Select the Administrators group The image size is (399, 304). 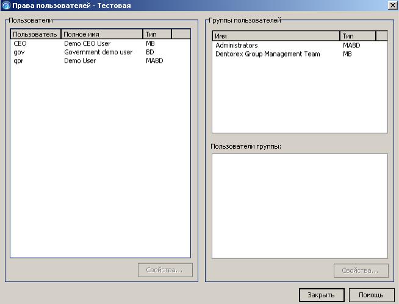[300, 45]
